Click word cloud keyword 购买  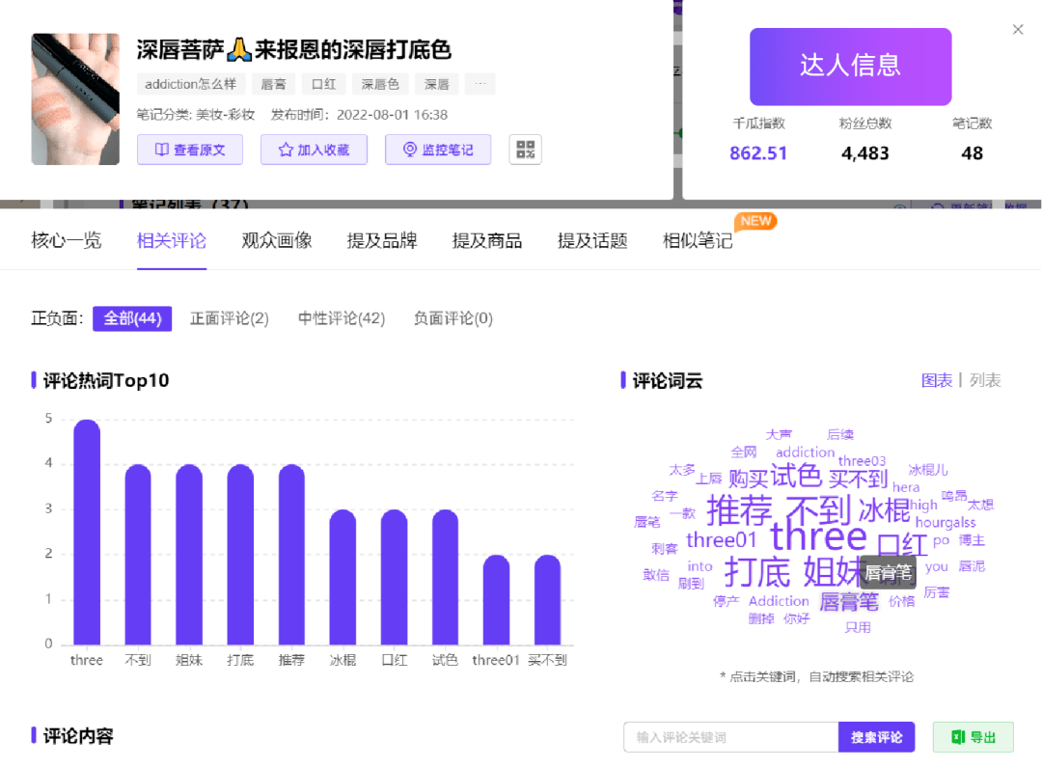749,479
